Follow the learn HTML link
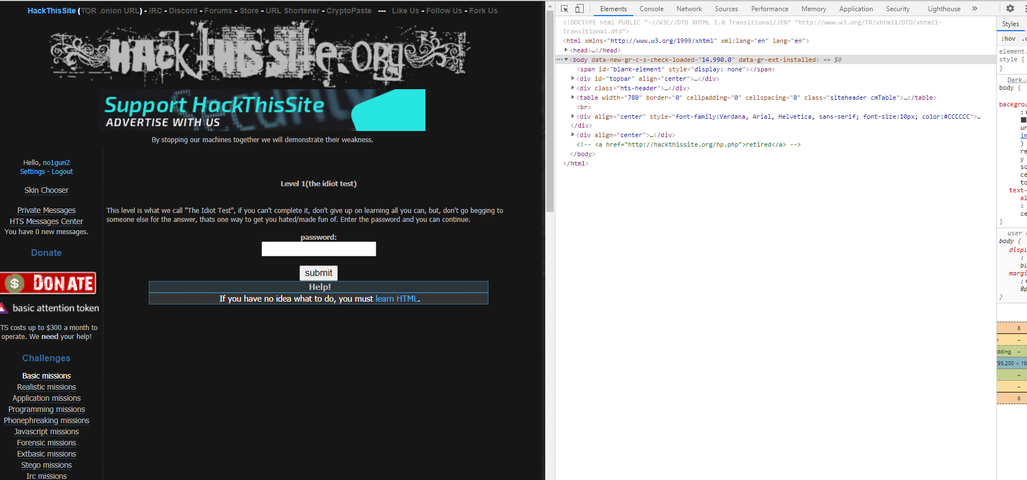The width and height of the screenshot is (1027, 480). pyautogui.click(x=396, y=299)
